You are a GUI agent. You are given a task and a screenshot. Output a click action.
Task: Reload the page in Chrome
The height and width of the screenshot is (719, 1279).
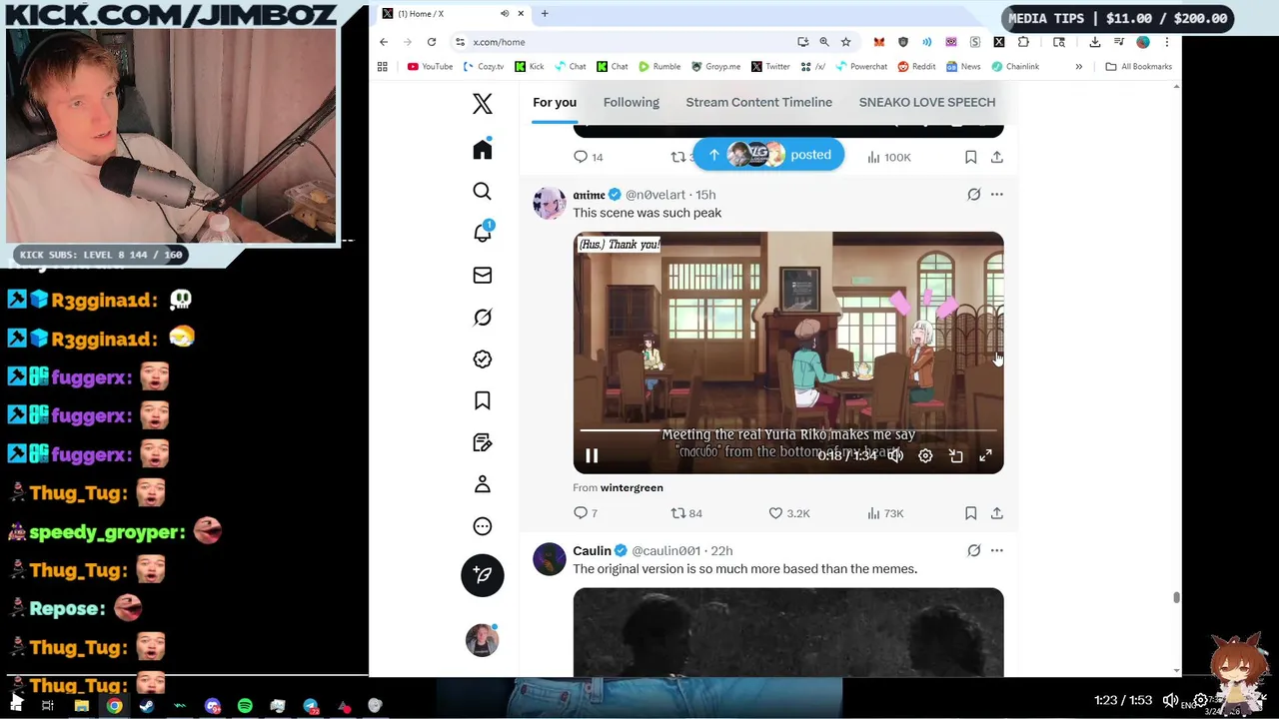[x=432, y=42]
